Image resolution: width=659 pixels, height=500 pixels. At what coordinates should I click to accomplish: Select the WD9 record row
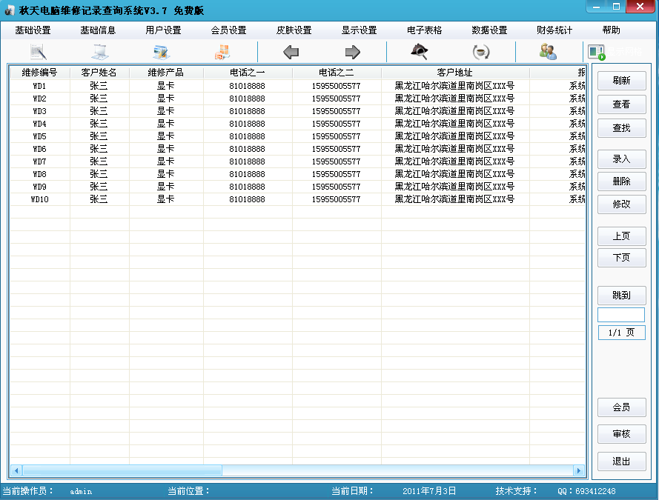tap(297, 187)
